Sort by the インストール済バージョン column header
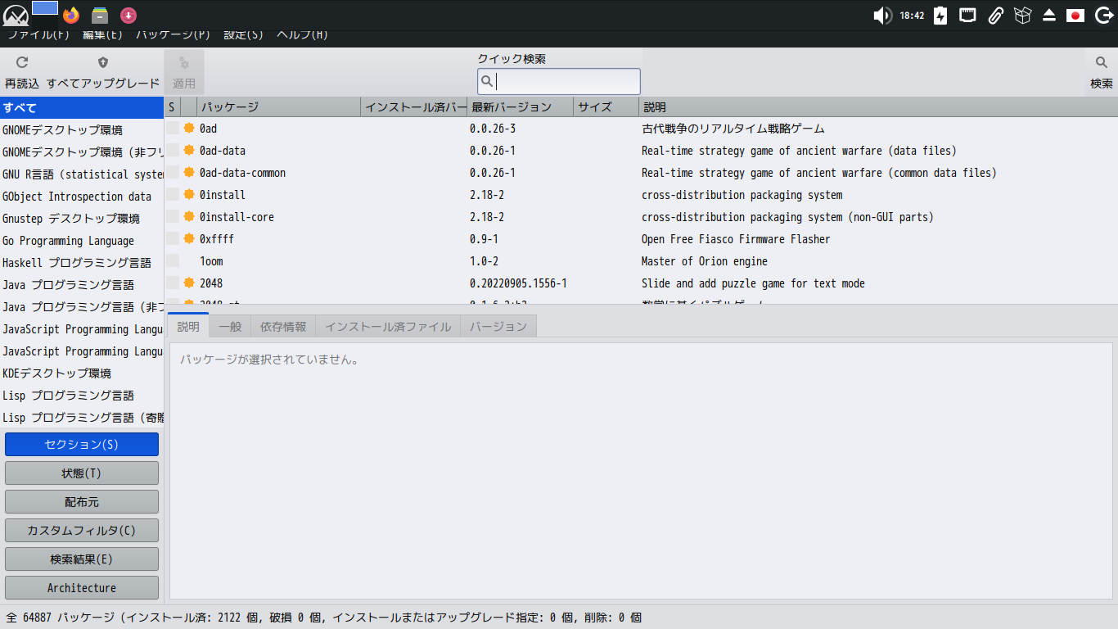This screenshot has width=1118, height=629. (x=413, y=107)
